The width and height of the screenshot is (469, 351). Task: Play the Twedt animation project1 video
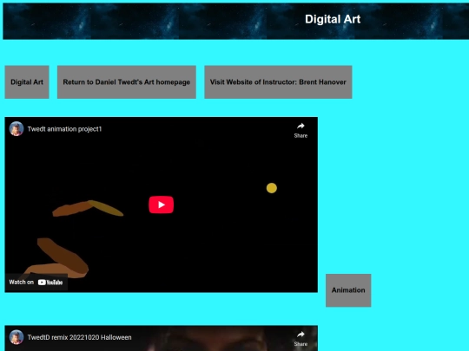(162, 205)
